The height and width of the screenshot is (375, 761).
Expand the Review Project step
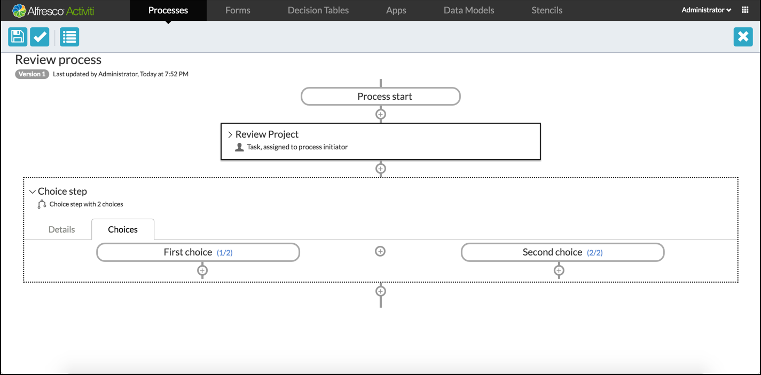tap(230, 135)
